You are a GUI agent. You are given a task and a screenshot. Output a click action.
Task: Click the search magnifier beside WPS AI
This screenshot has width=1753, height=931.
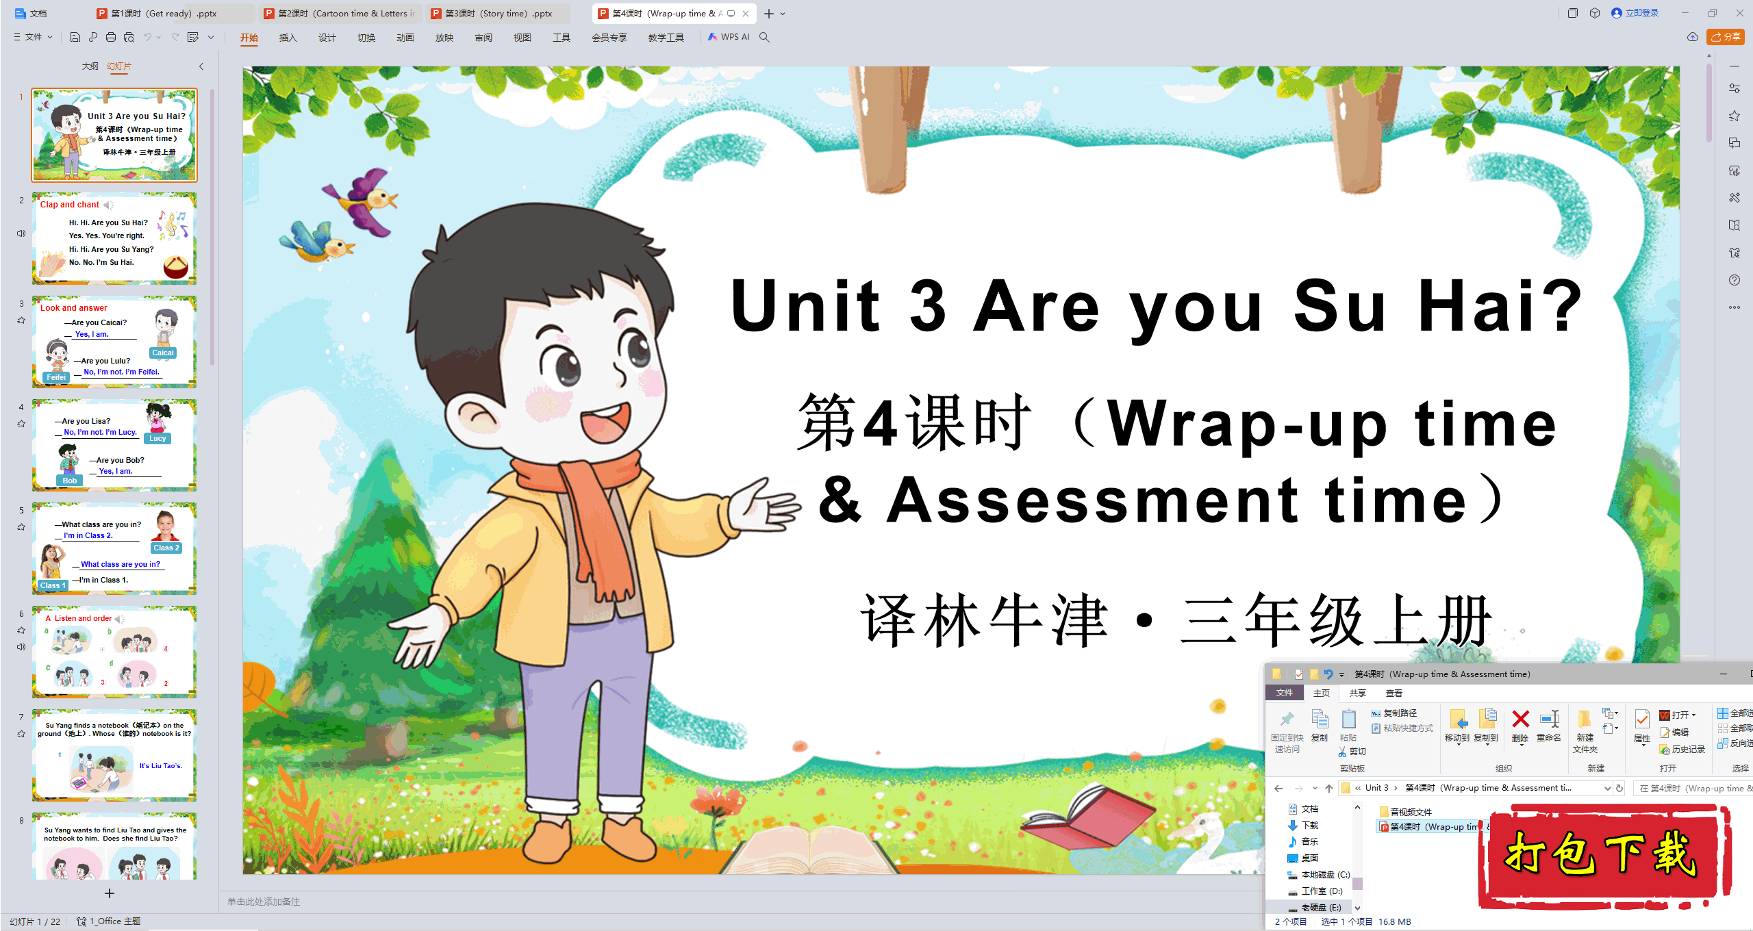tap(764, 37)
